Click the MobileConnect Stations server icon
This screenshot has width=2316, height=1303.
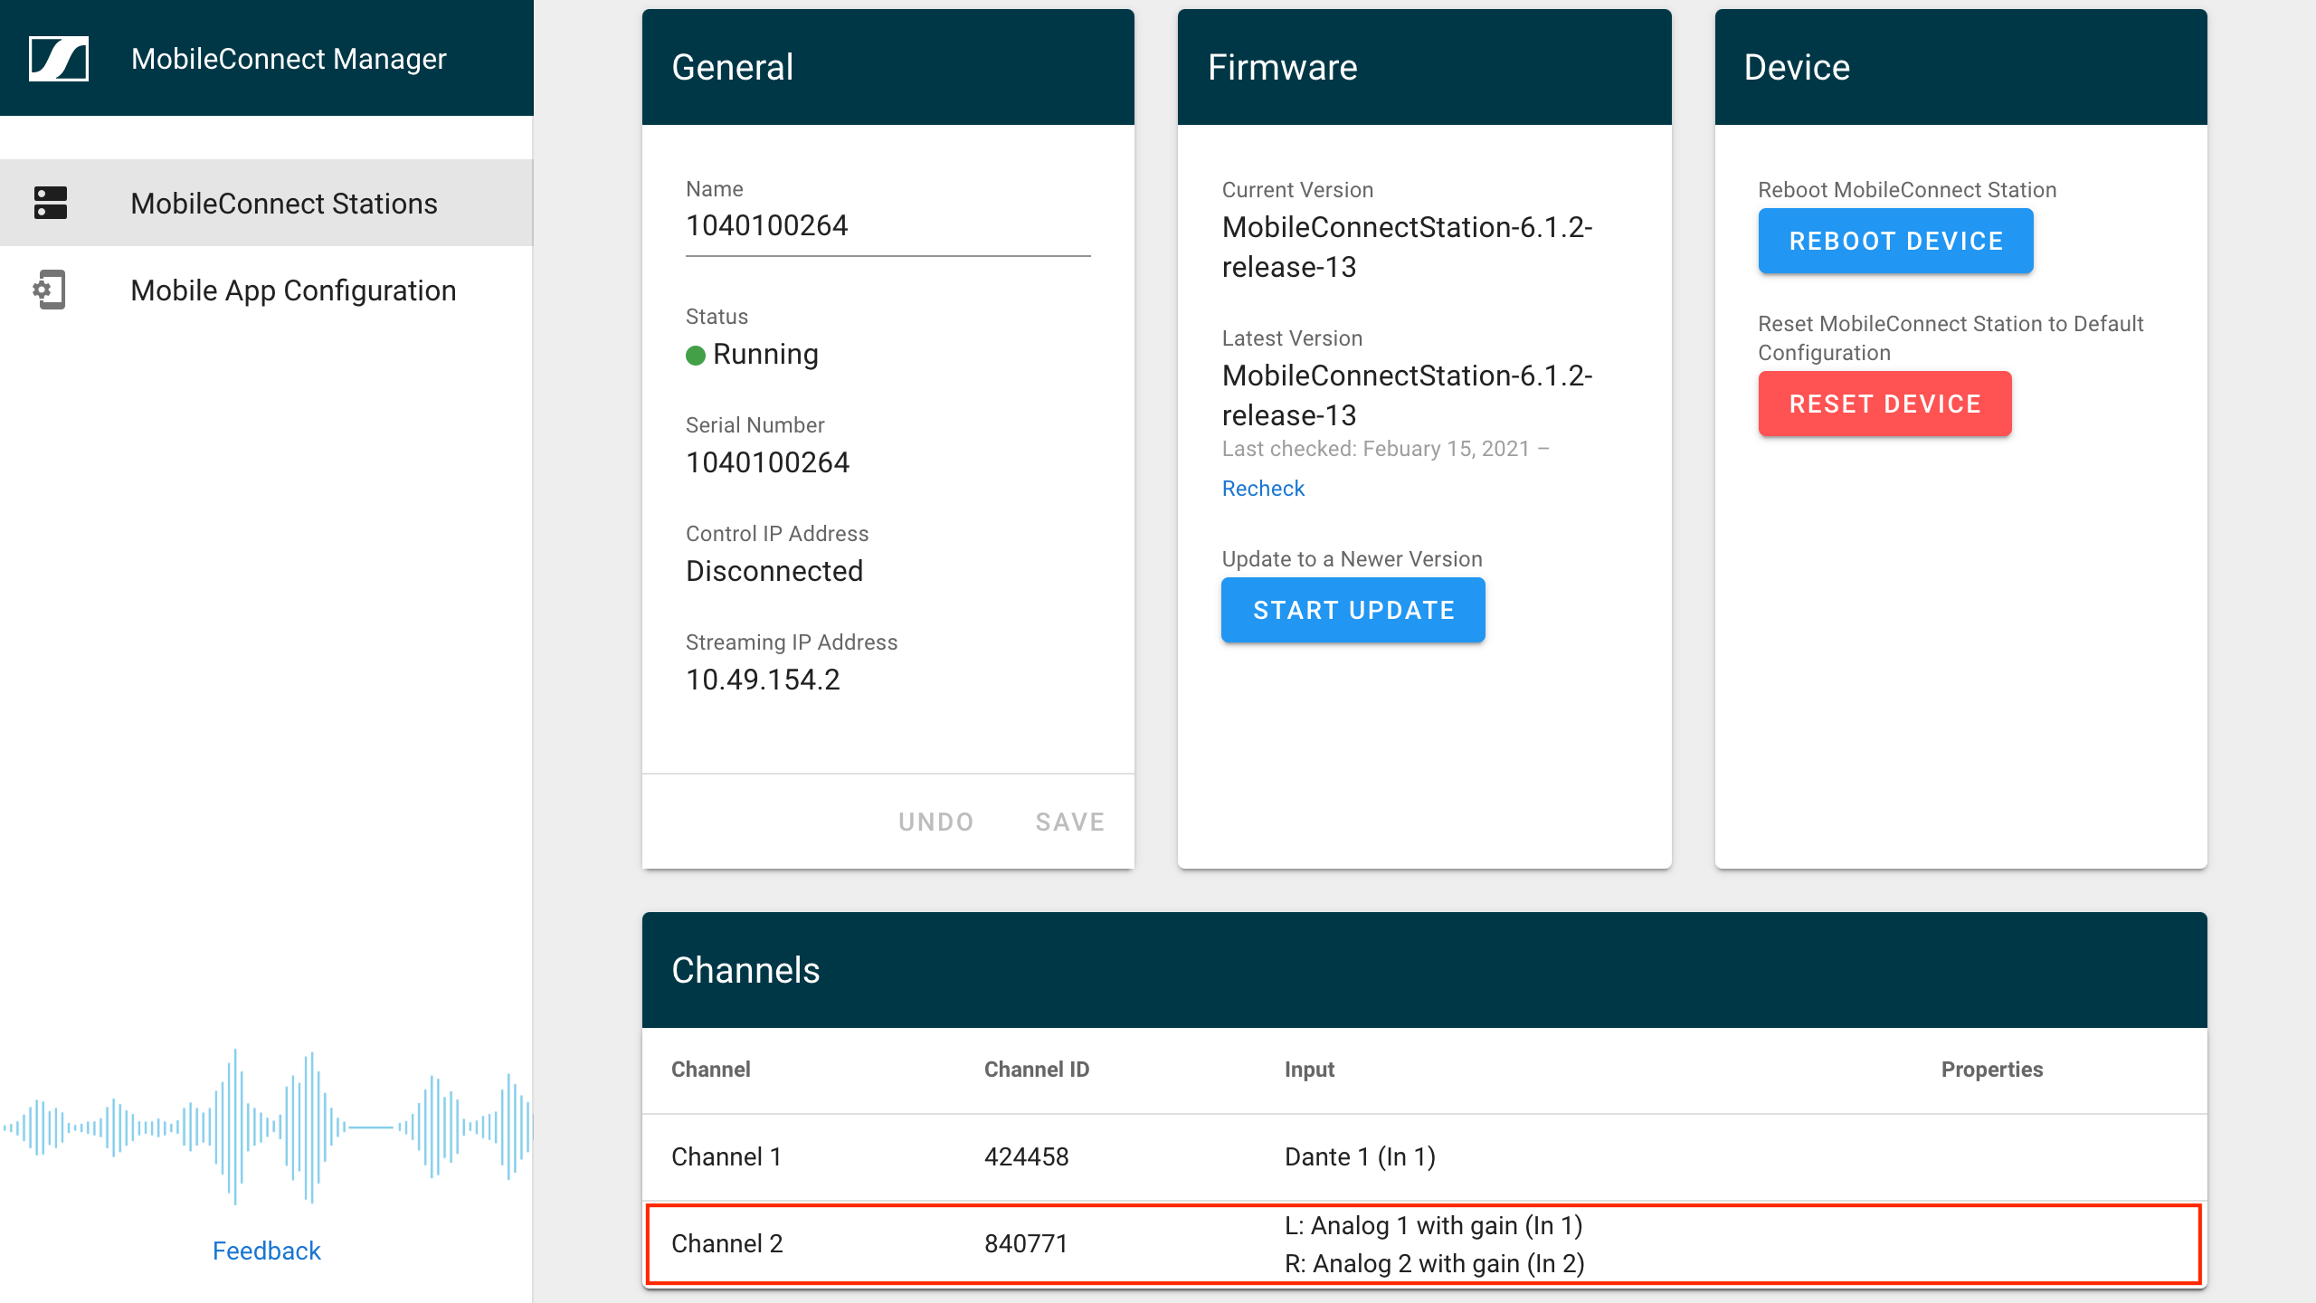click(x=51, y=203)
